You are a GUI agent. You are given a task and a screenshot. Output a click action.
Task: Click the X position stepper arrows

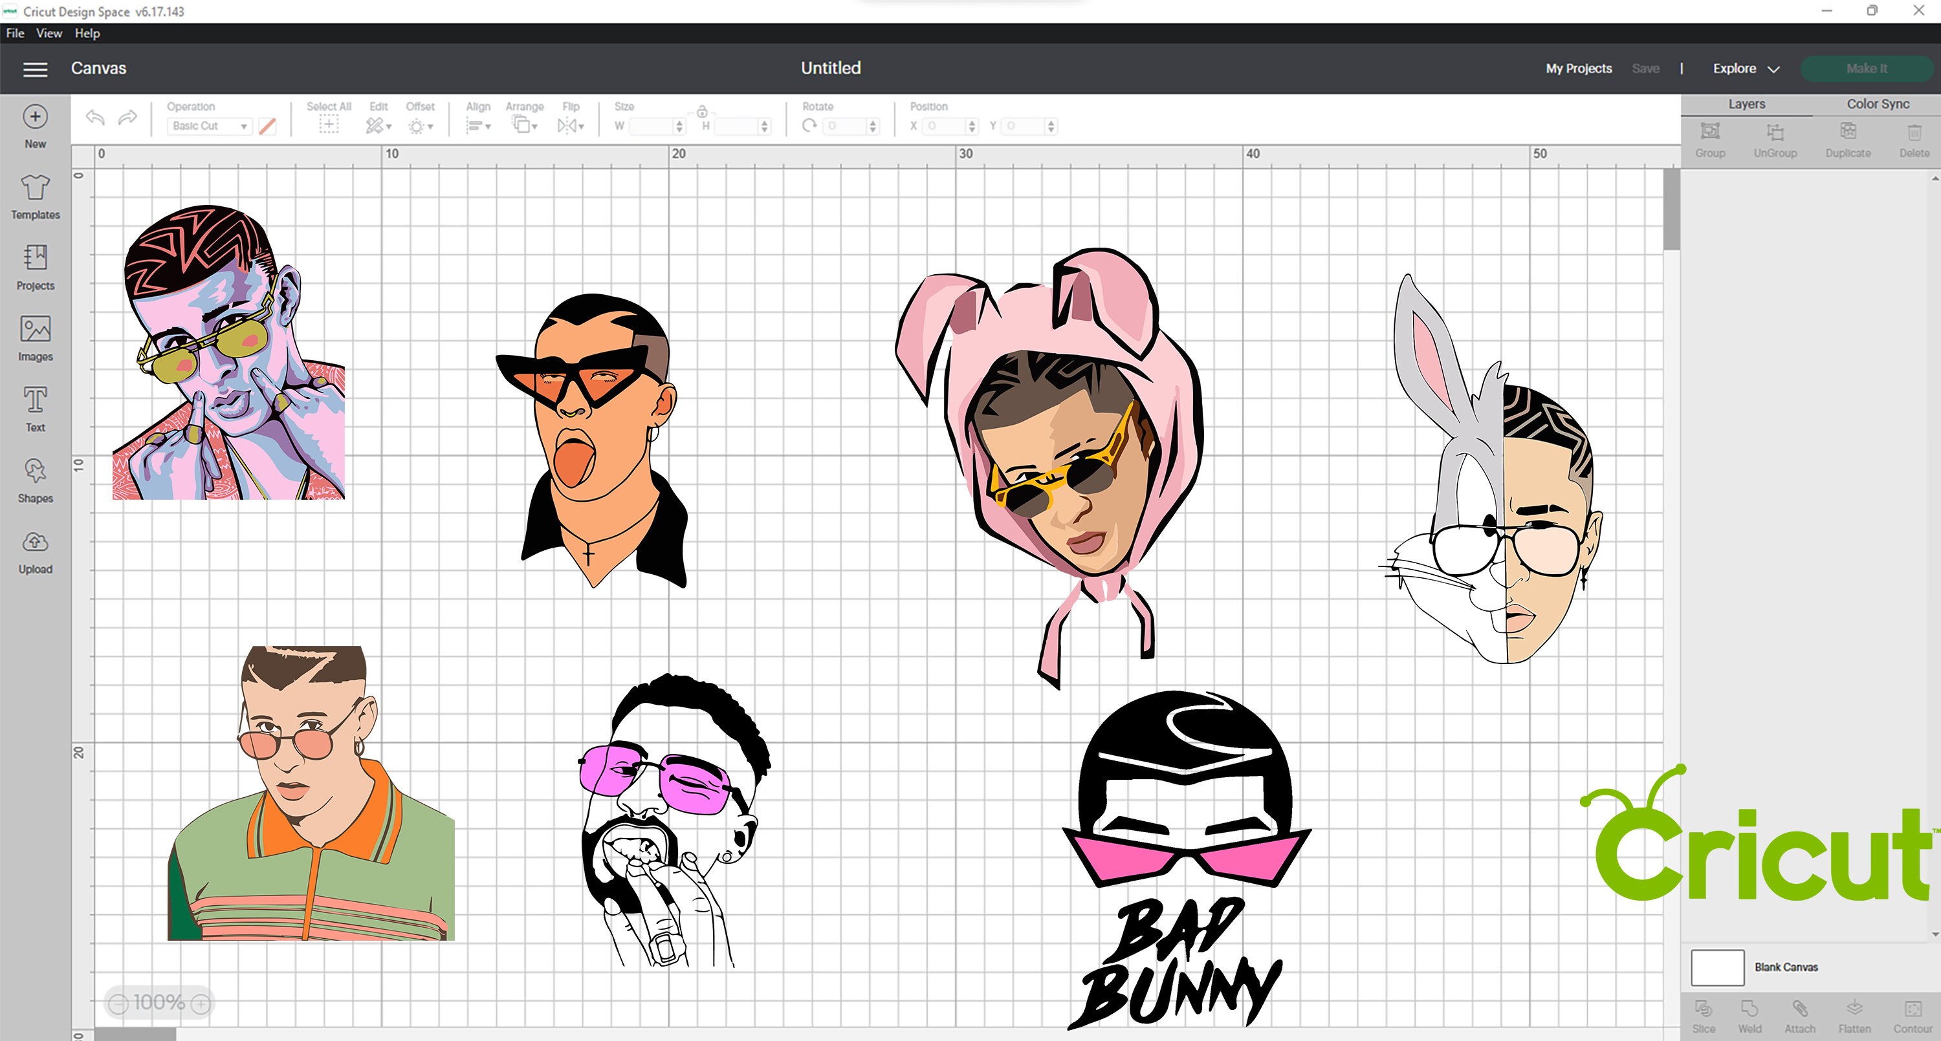pyautogui.click(x=972, y=126)
